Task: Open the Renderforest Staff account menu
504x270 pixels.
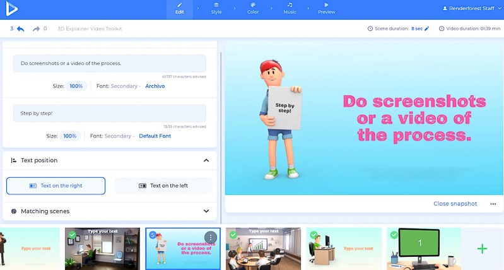Action: (x=472, y=9)
